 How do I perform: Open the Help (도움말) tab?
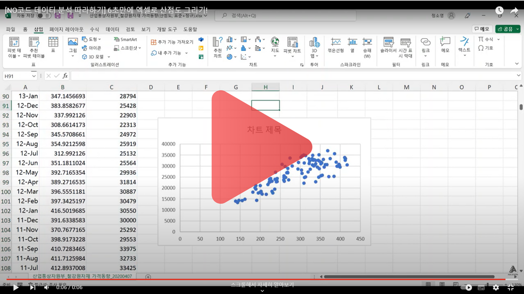coord(190,29)
